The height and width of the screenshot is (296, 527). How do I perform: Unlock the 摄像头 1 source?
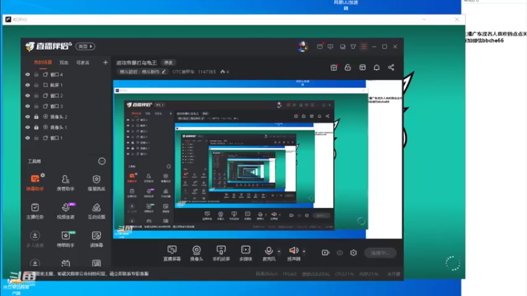36,127
